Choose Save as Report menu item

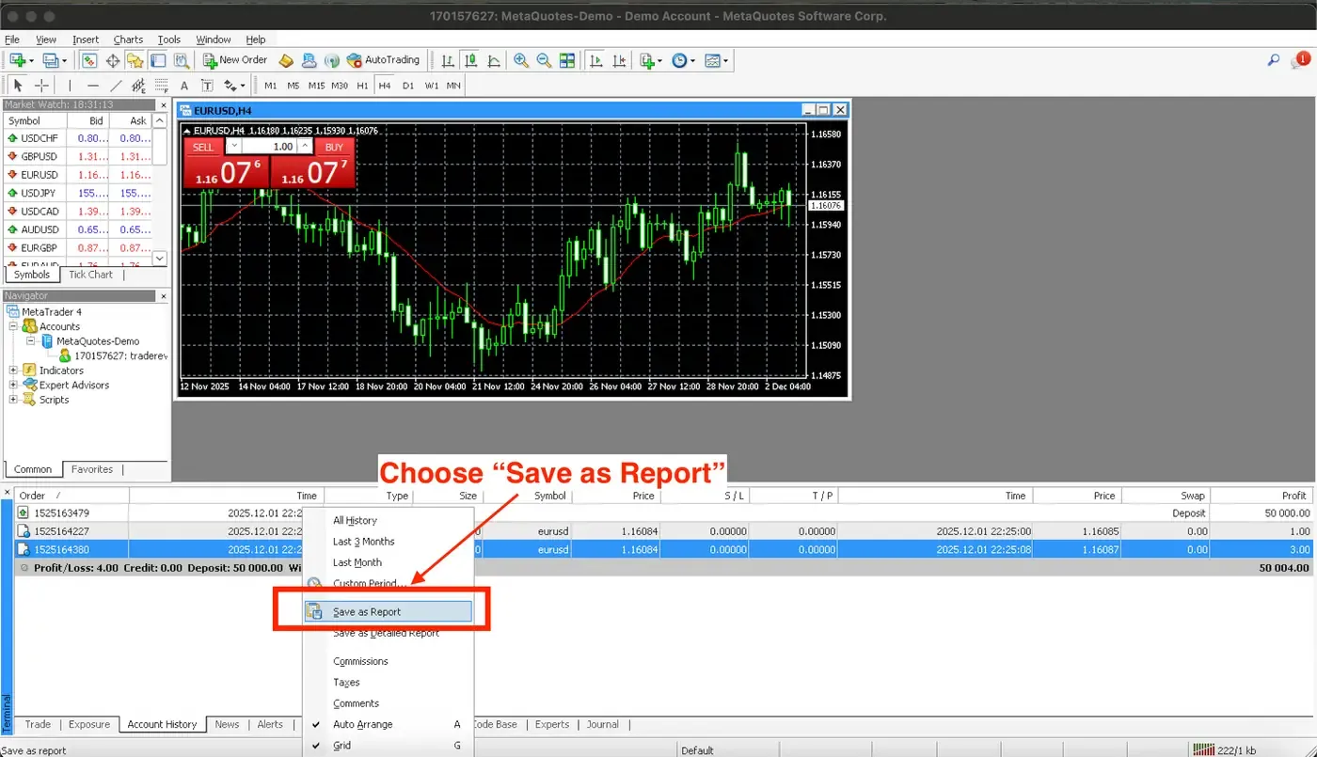pyautogui.click(x=388, y=611)
